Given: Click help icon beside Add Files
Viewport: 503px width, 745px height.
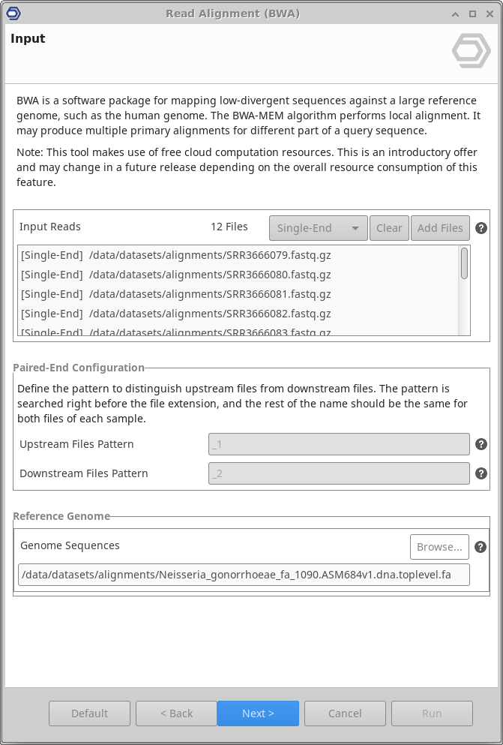Looking at the screenshot, I should point(481,228).
